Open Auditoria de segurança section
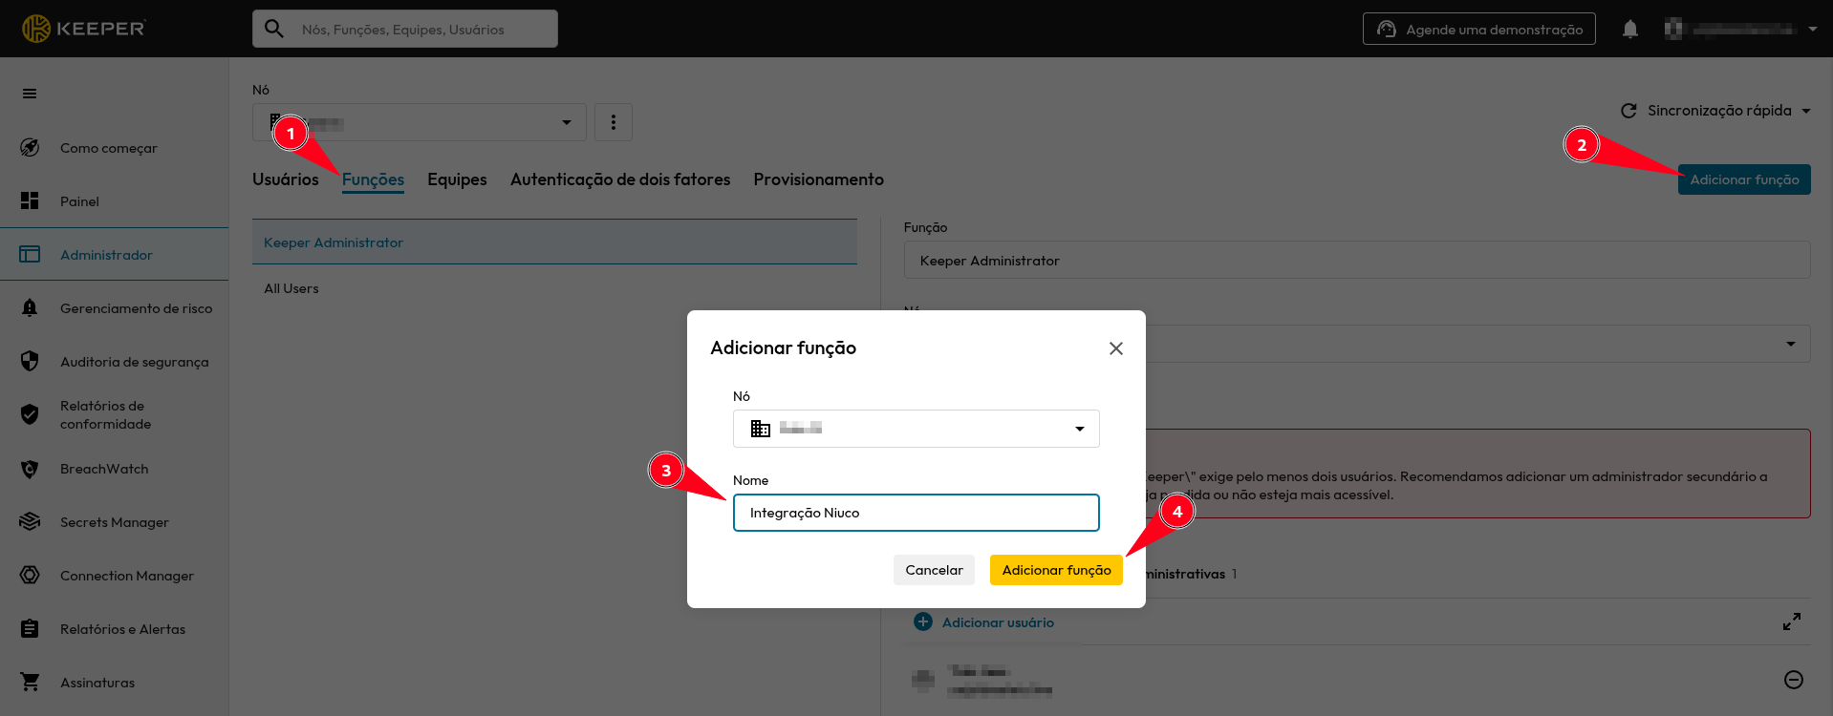1833x716 pixels. coord(115,362)
